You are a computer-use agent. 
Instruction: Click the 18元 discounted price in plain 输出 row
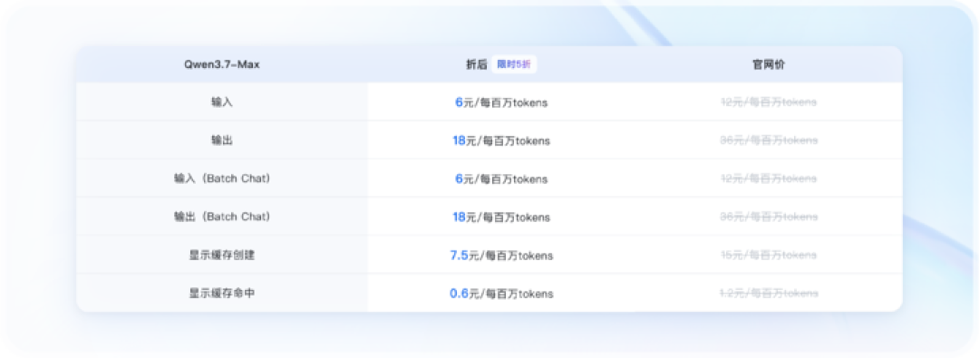coord(501,140)
